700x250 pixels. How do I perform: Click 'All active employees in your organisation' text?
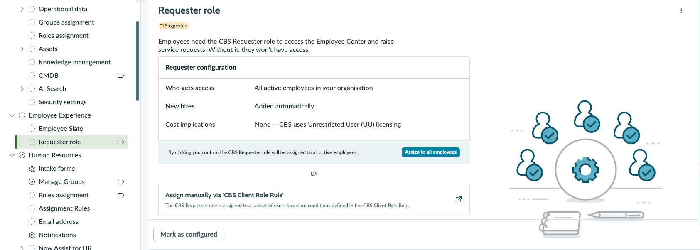(x=314, y=88)
